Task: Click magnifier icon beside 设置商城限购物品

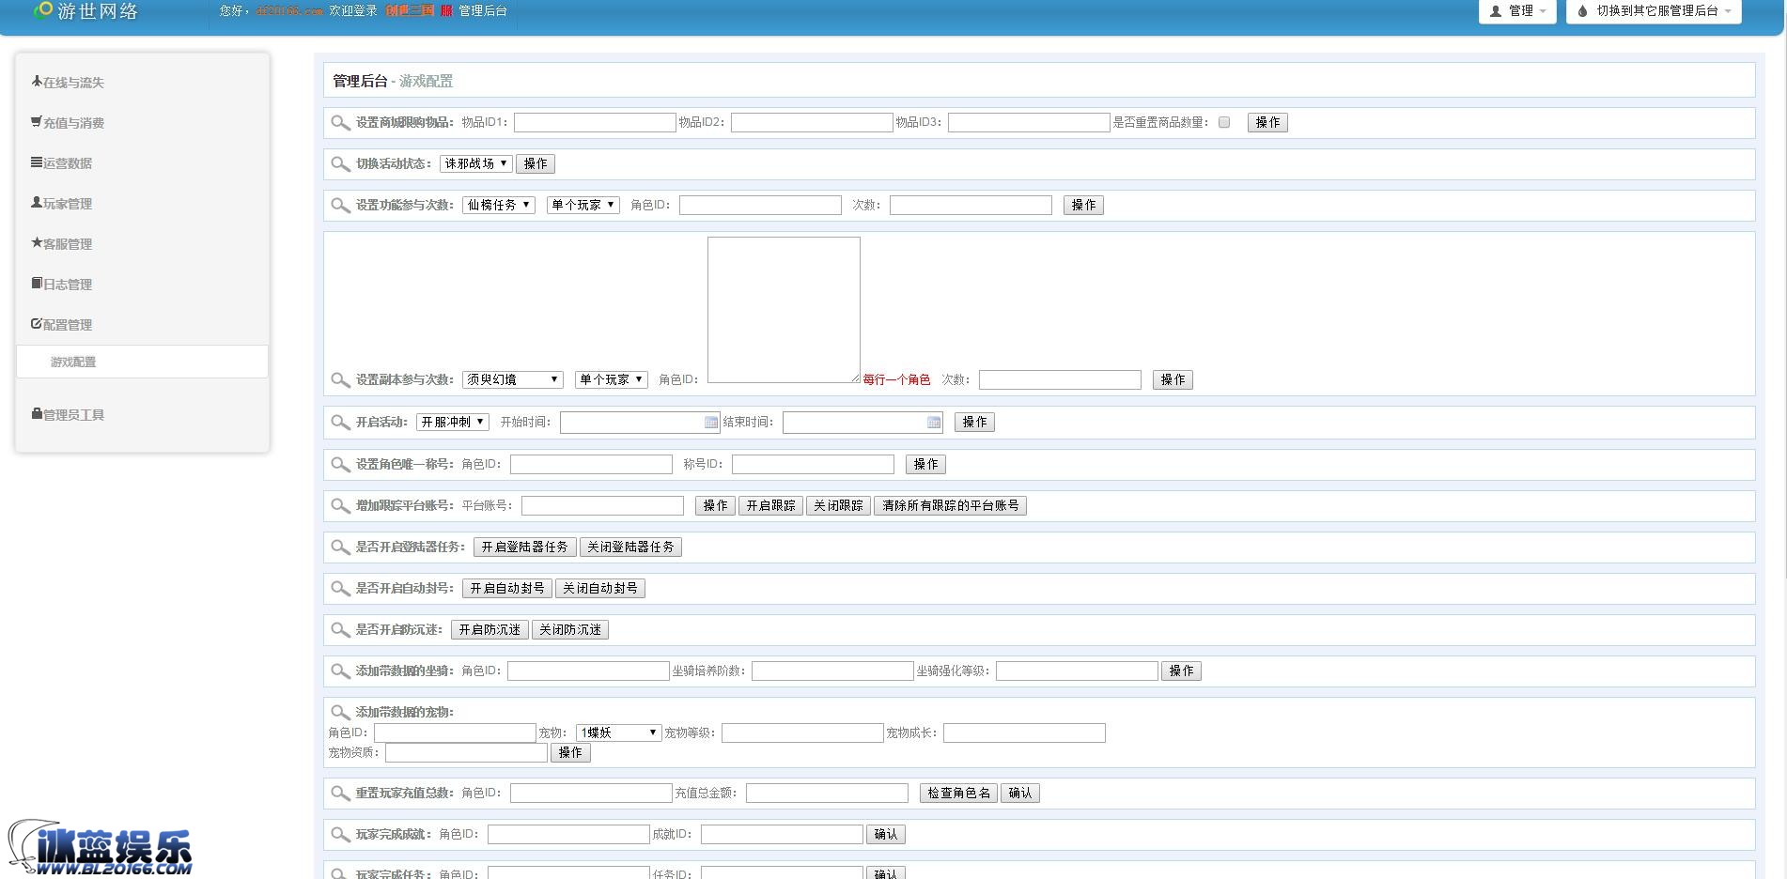Action: 340,123
